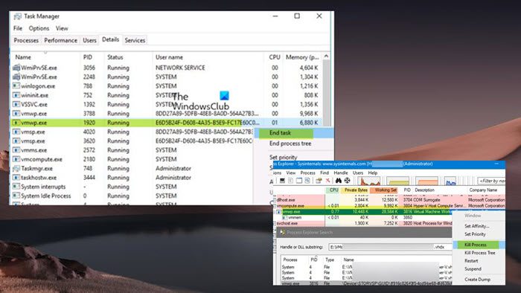This screenshot has width=521, height=293.
Task: Click the Properties toolbar icon in Process Explorer
Action: [x=319, y=181]
